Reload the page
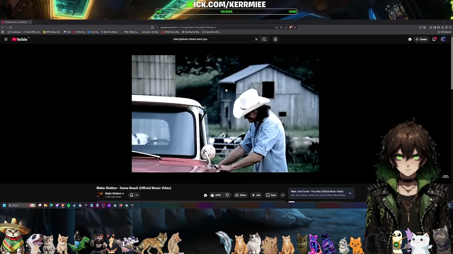 pos(10,27)
